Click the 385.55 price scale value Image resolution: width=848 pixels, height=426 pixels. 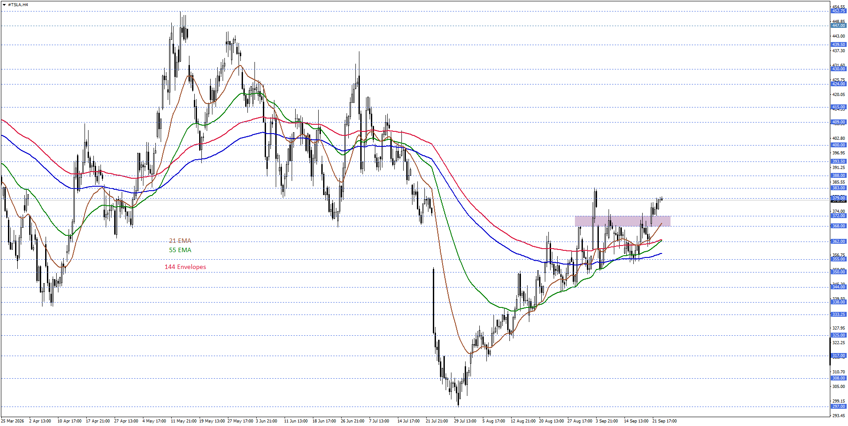point(839,182)
